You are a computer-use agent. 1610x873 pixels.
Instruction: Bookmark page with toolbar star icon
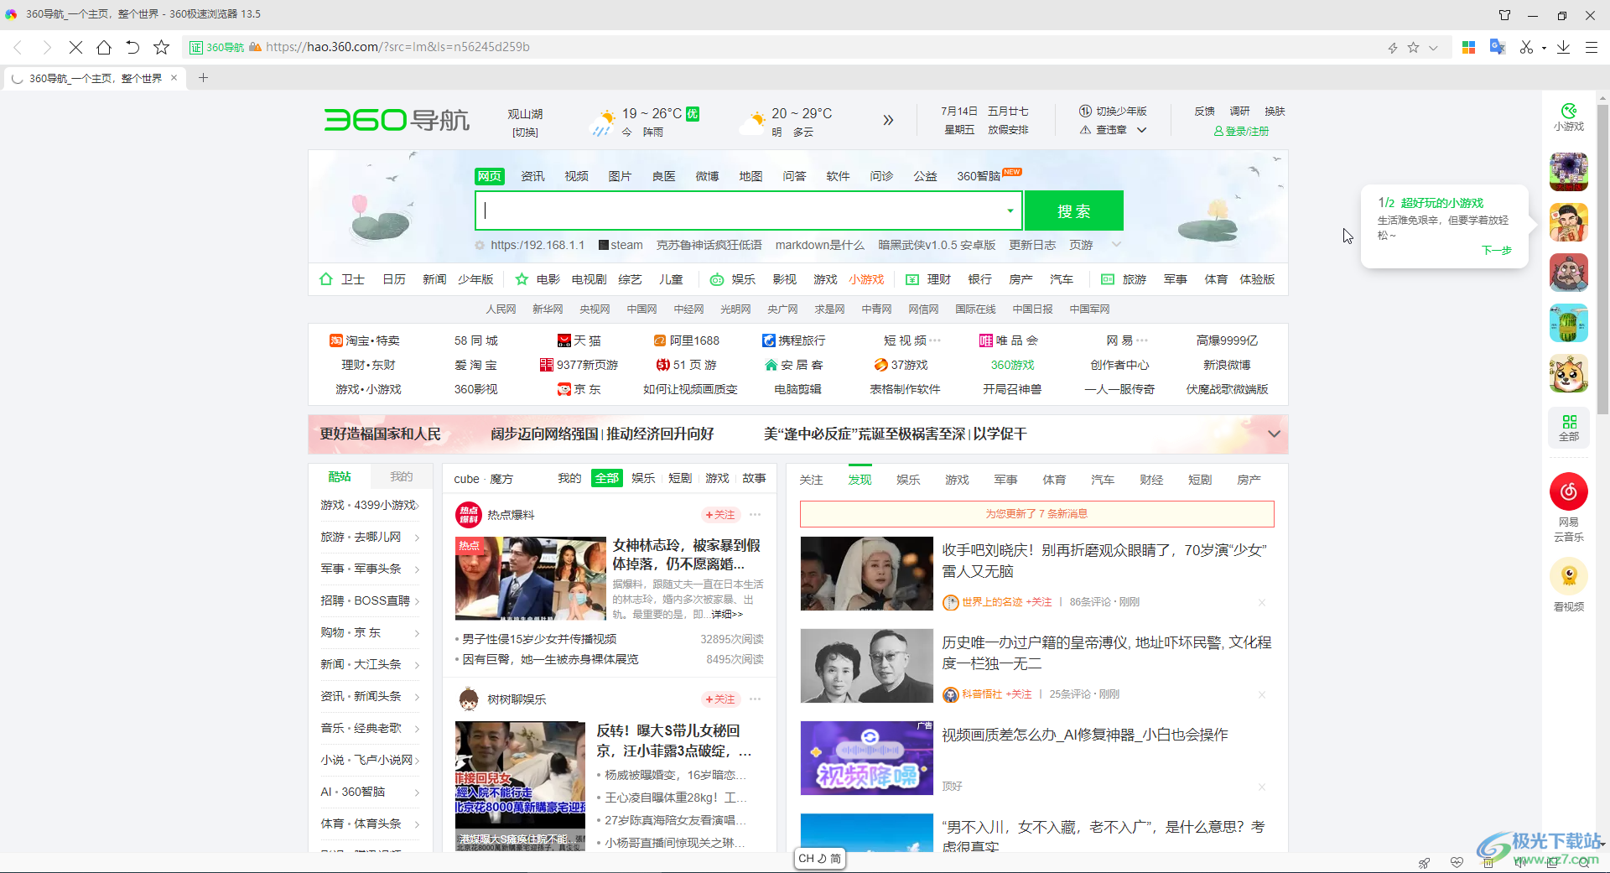162,47
